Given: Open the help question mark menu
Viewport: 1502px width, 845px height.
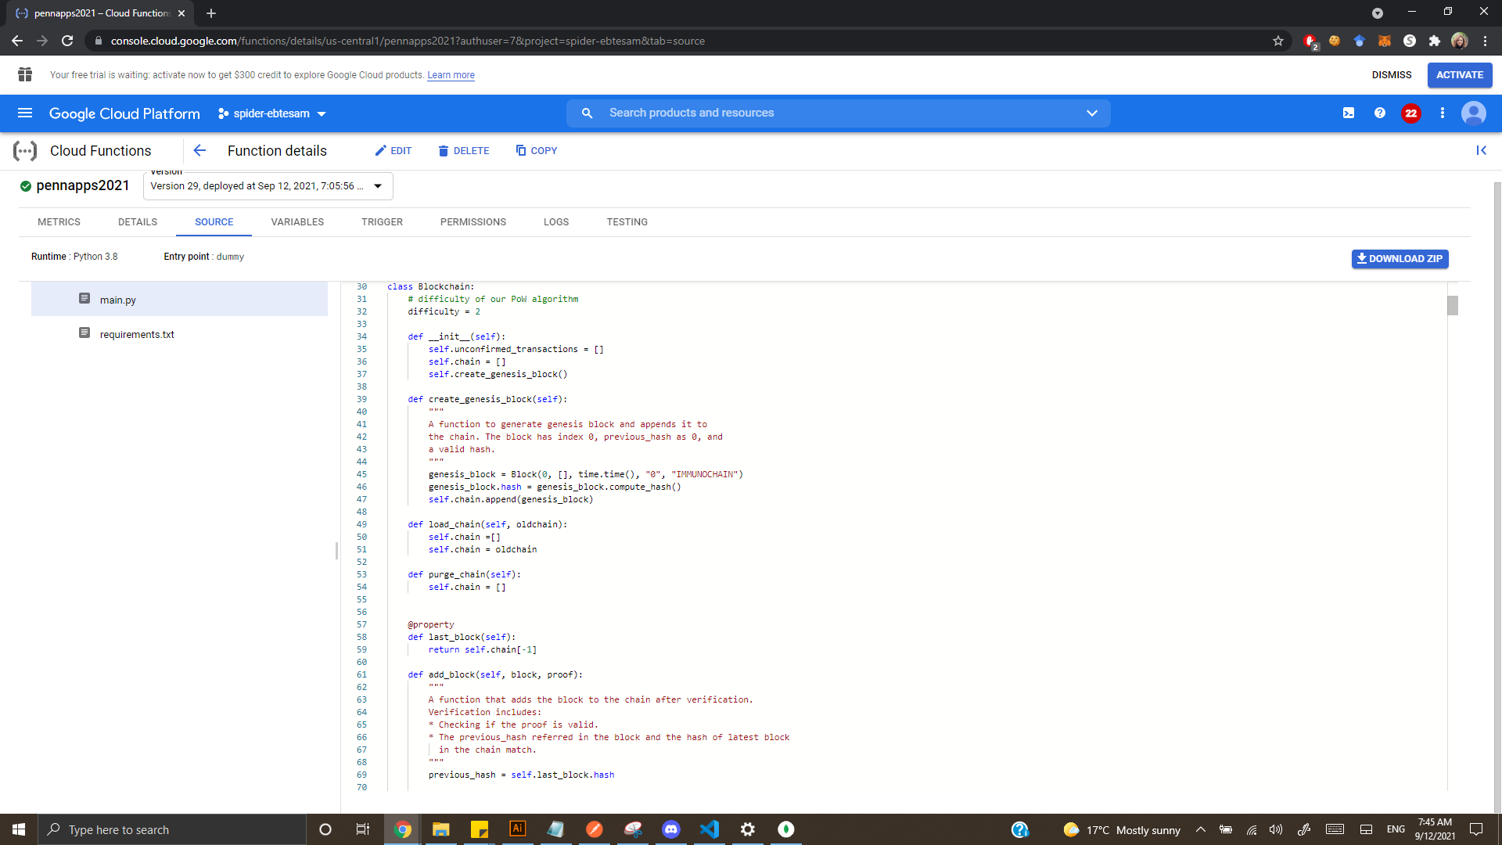Looking at the screenshot, I should point(1380,113).
